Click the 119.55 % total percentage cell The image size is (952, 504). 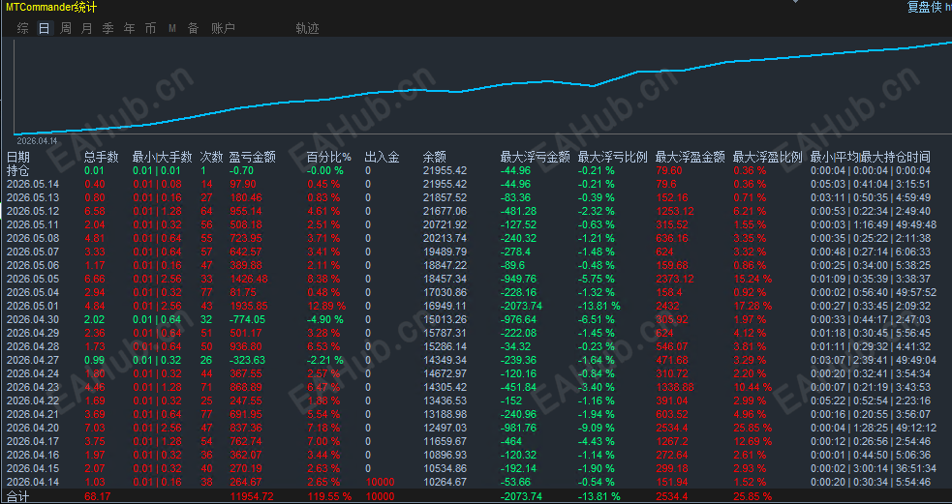coord(330,496)
